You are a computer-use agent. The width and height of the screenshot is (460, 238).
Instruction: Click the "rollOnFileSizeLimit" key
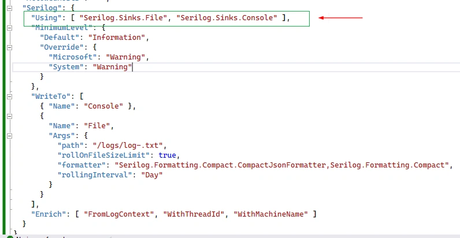[x=103, y=155]
